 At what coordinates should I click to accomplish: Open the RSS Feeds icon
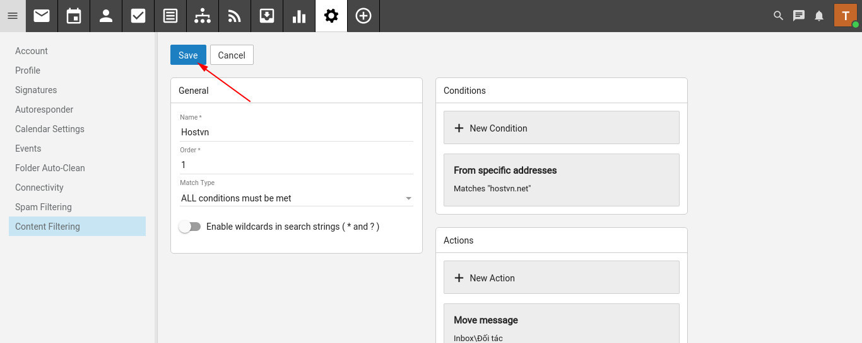(235, 16)
